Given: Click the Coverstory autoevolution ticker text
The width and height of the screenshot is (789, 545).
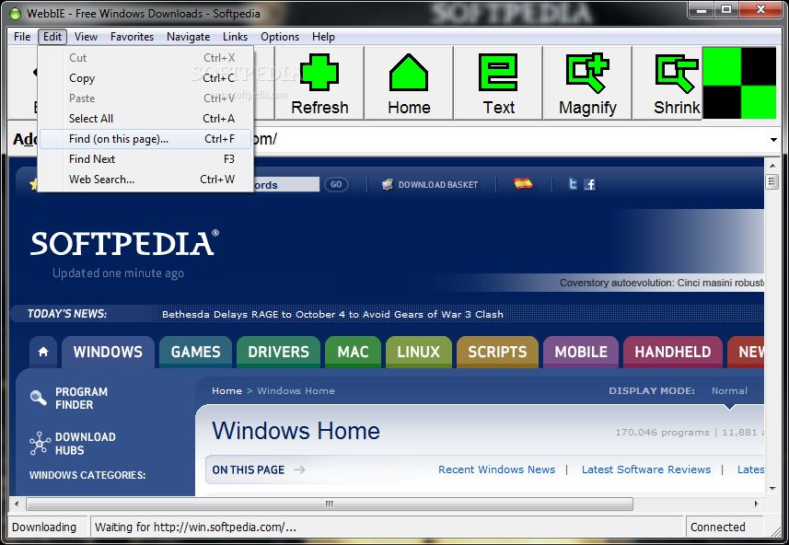Looking at the screenshot, I should tap(662, 283).
